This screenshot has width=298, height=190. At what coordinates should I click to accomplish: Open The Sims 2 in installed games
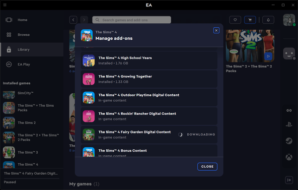tap(32, 123)
